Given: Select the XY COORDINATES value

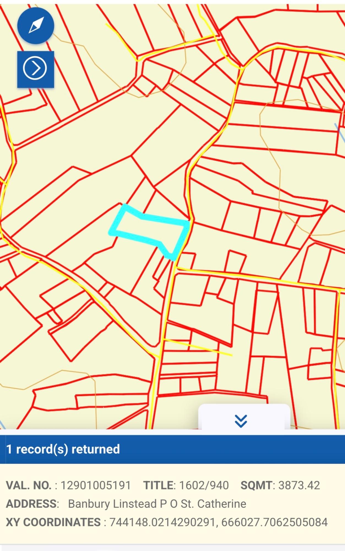Looking at the screenshot, I should coord(219,522).
